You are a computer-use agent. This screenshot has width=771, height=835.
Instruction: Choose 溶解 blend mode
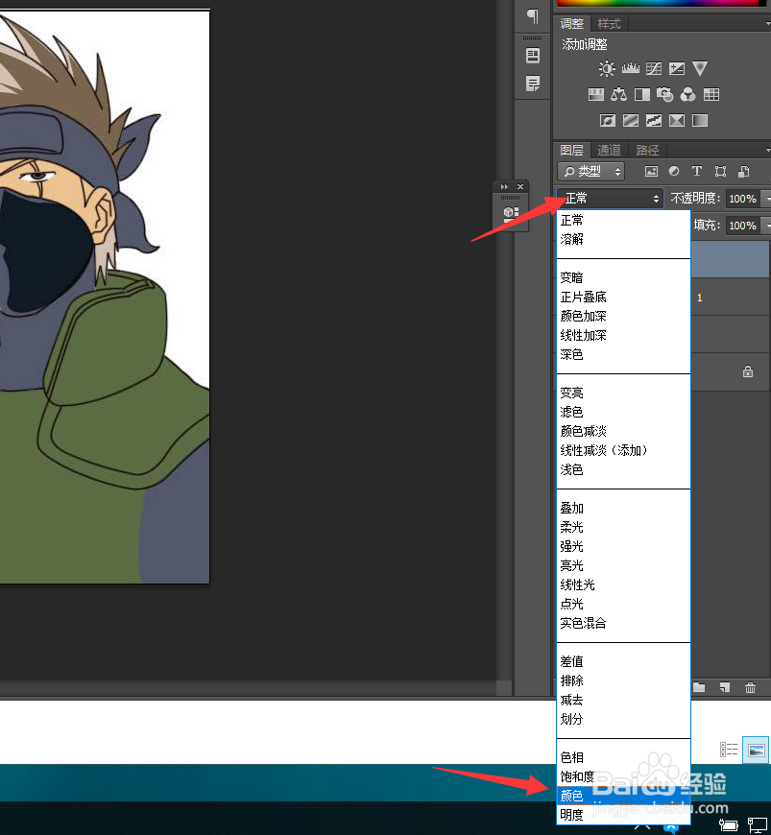click(623, 239)
